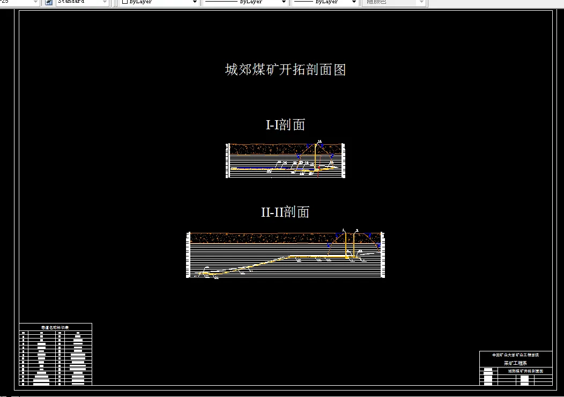Select 中国矿业大学矿业工程学院 in title block
Viewport: 564px width, 397px height.
(515, 355)
